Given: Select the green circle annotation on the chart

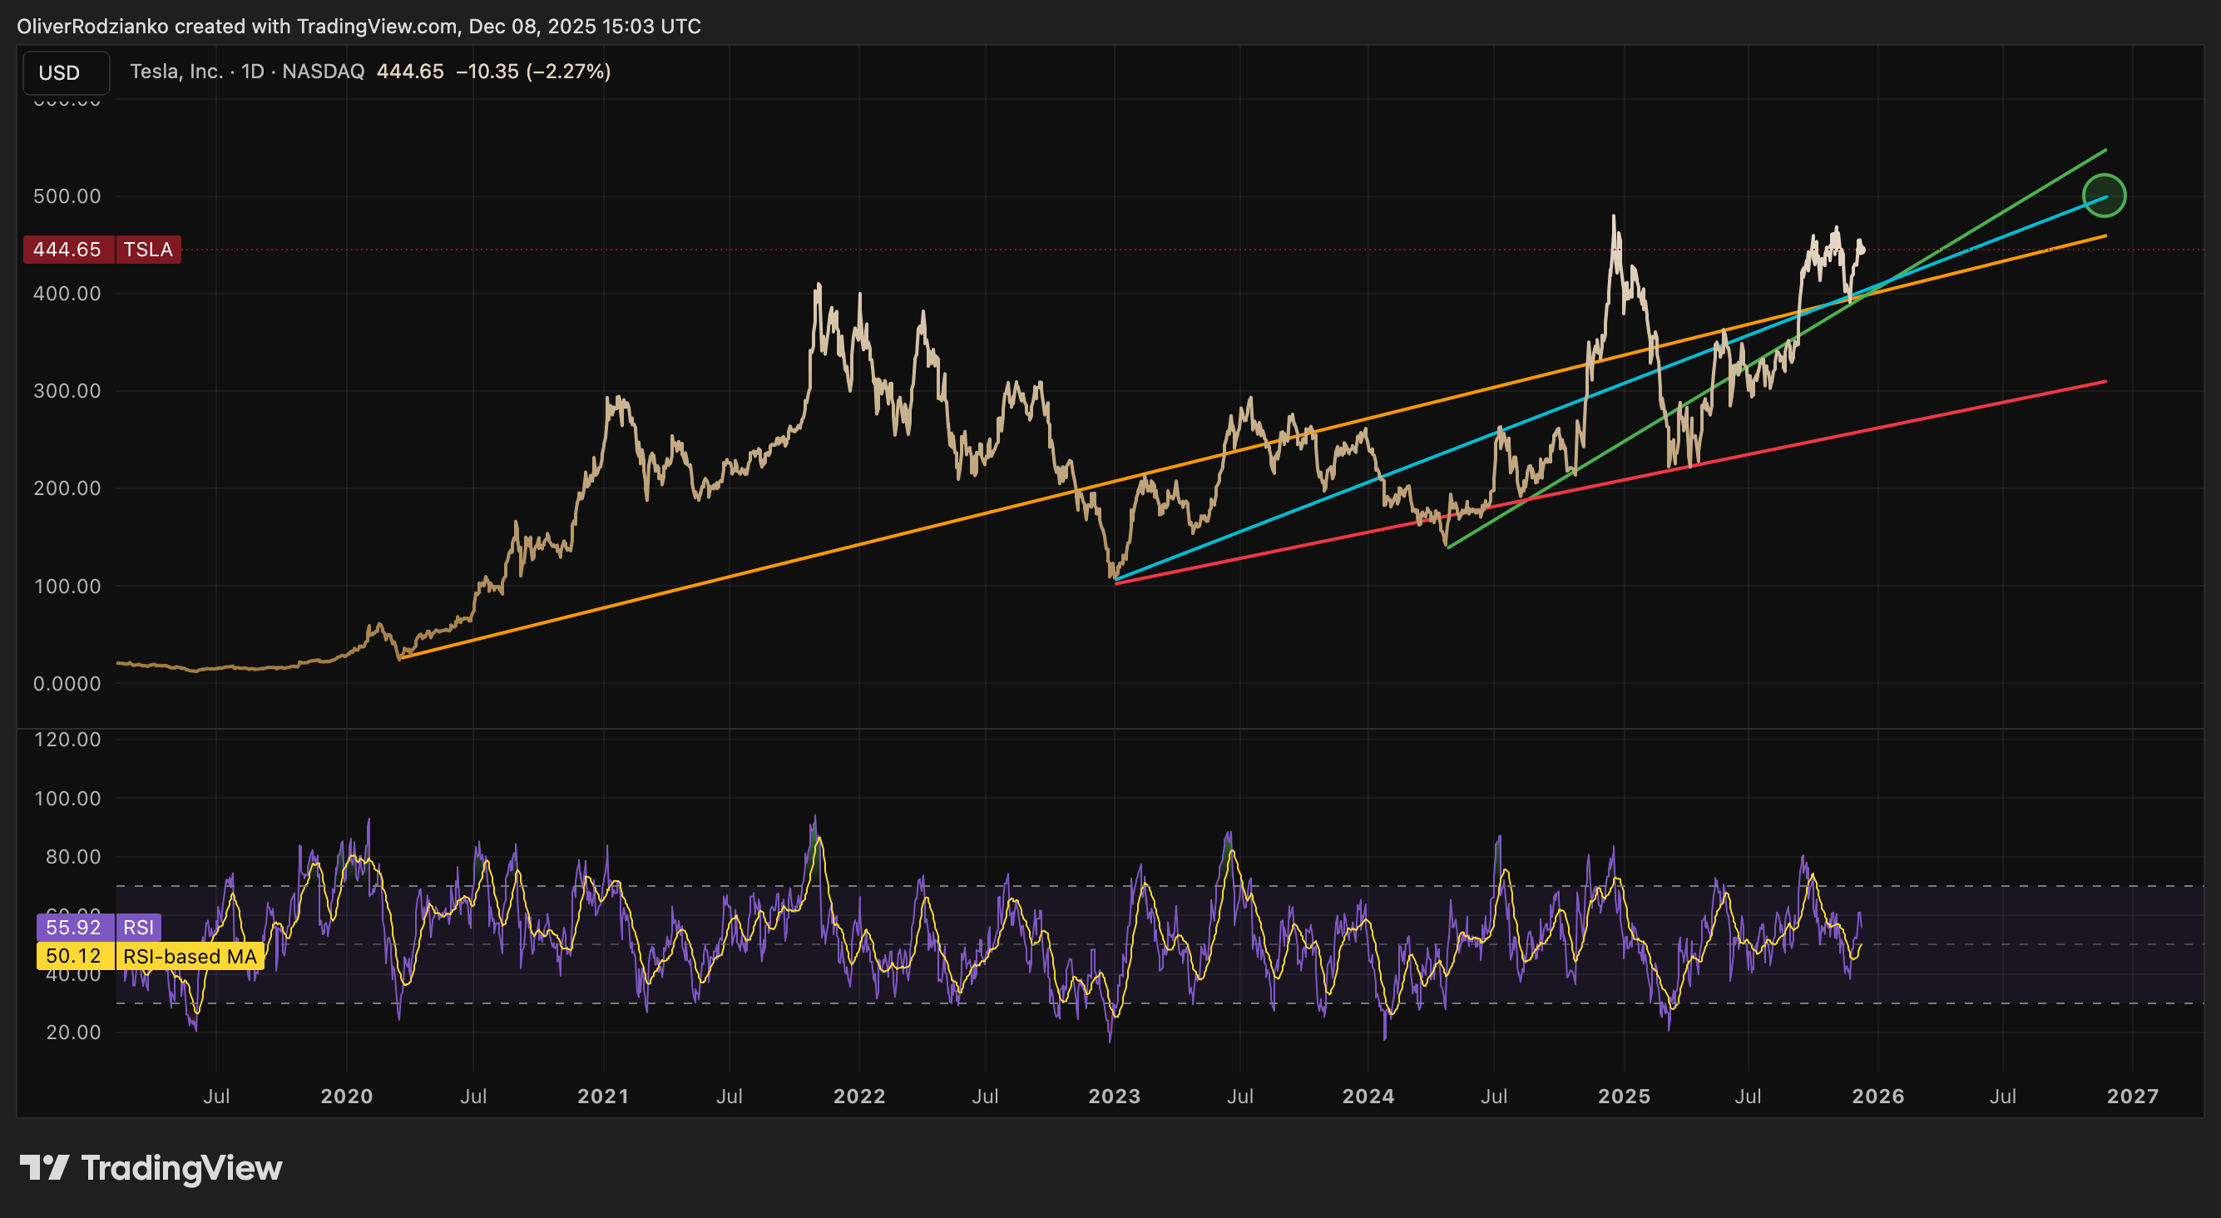Looking at the screenshot, I should (x=2105, y=196).
